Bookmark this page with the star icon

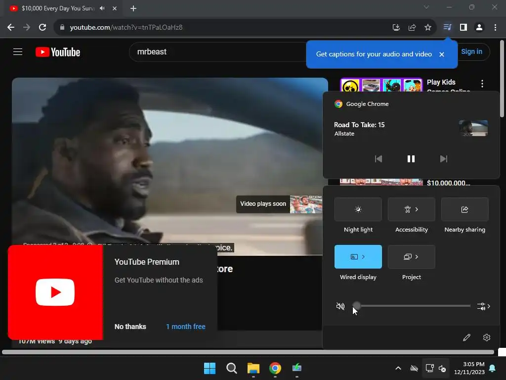pos(428,28)
